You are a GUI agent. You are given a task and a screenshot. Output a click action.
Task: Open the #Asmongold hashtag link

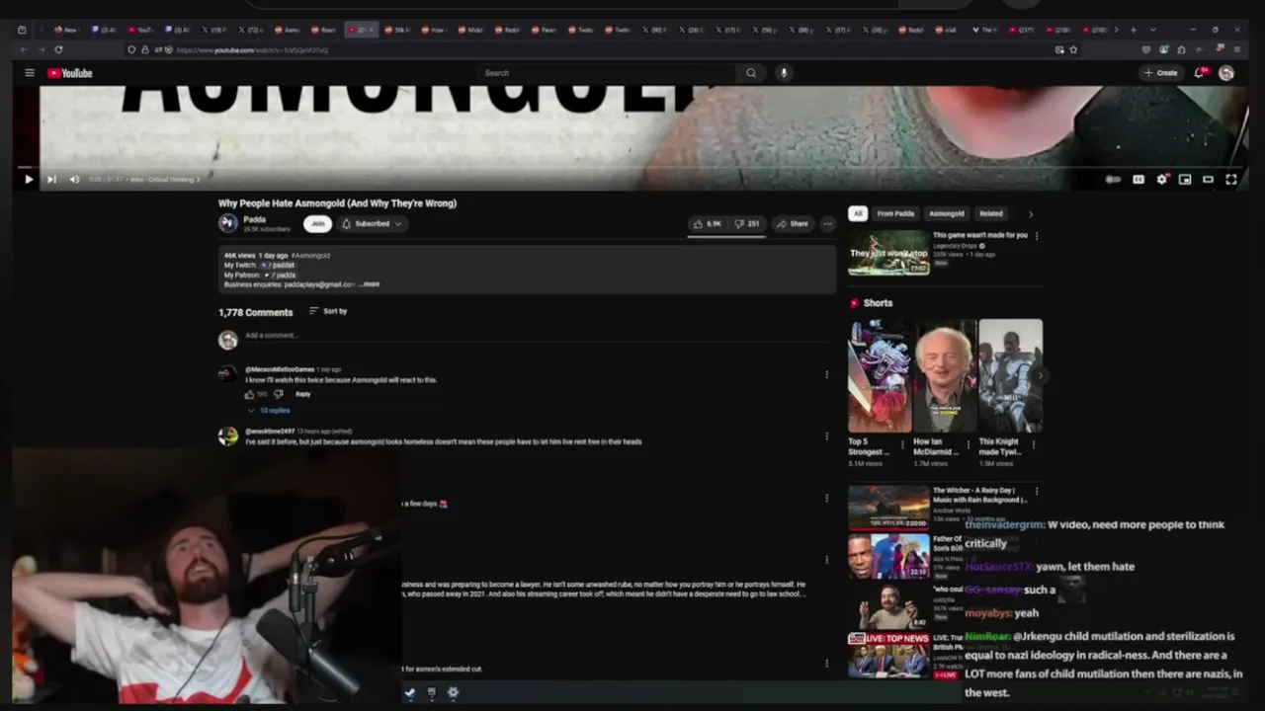pyautogui.click(x=310, y=256)
